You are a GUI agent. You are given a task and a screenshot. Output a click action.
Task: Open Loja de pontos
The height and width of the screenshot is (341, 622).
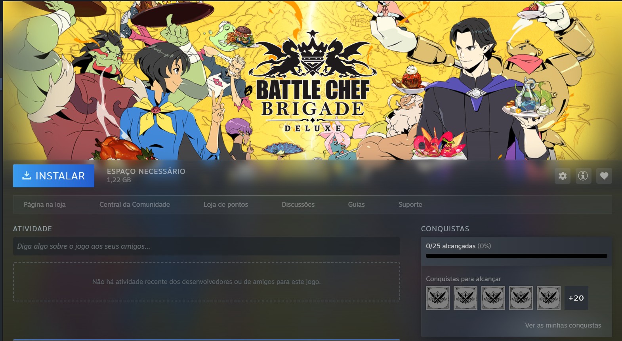click(226, 204)
